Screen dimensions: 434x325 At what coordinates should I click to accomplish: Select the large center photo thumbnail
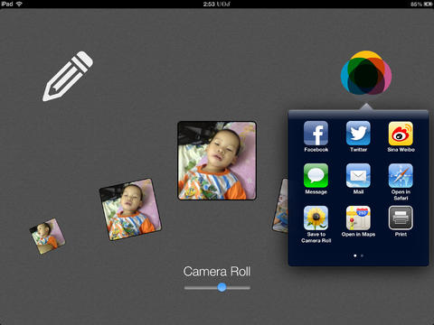click(217, 161)
